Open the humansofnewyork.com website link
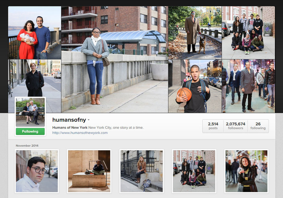Screen dimensions: 283x198 80,133
